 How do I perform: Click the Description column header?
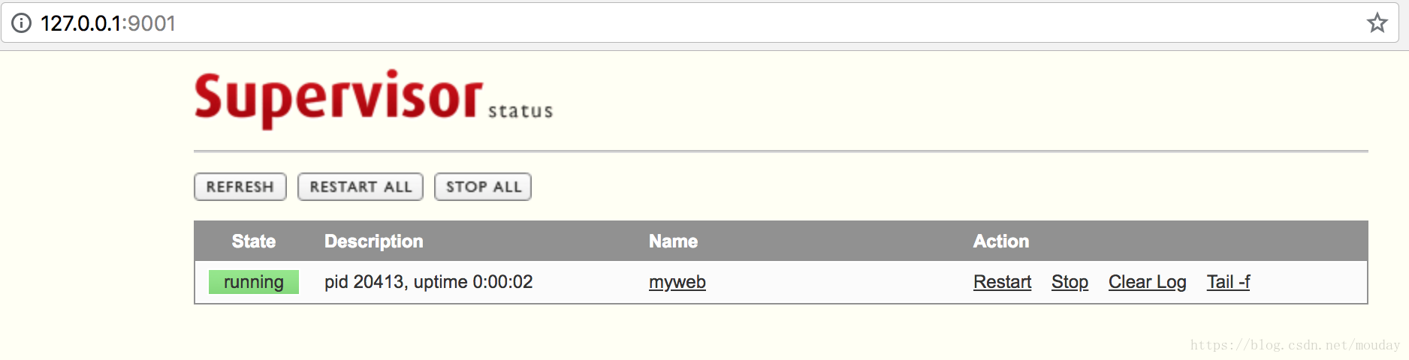(x=374, y=241)
